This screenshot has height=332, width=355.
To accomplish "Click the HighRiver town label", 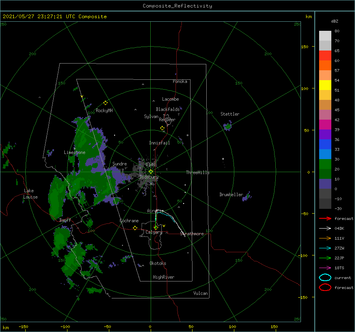I will point(164,277).
